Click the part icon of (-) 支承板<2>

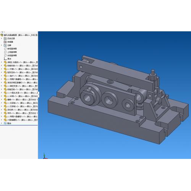(5, 106)
